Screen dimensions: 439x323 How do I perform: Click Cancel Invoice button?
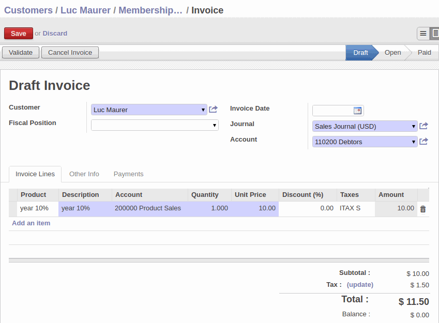tap(70, 53)
